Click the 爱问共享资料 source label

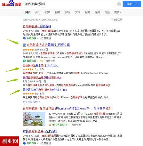(60, 125)
